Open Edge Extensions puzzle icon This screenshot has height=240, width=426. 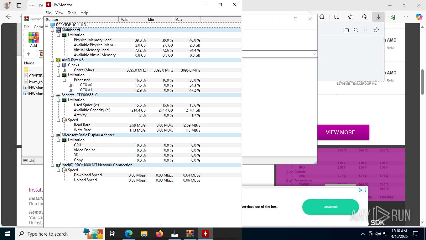[x=322, y=17]
